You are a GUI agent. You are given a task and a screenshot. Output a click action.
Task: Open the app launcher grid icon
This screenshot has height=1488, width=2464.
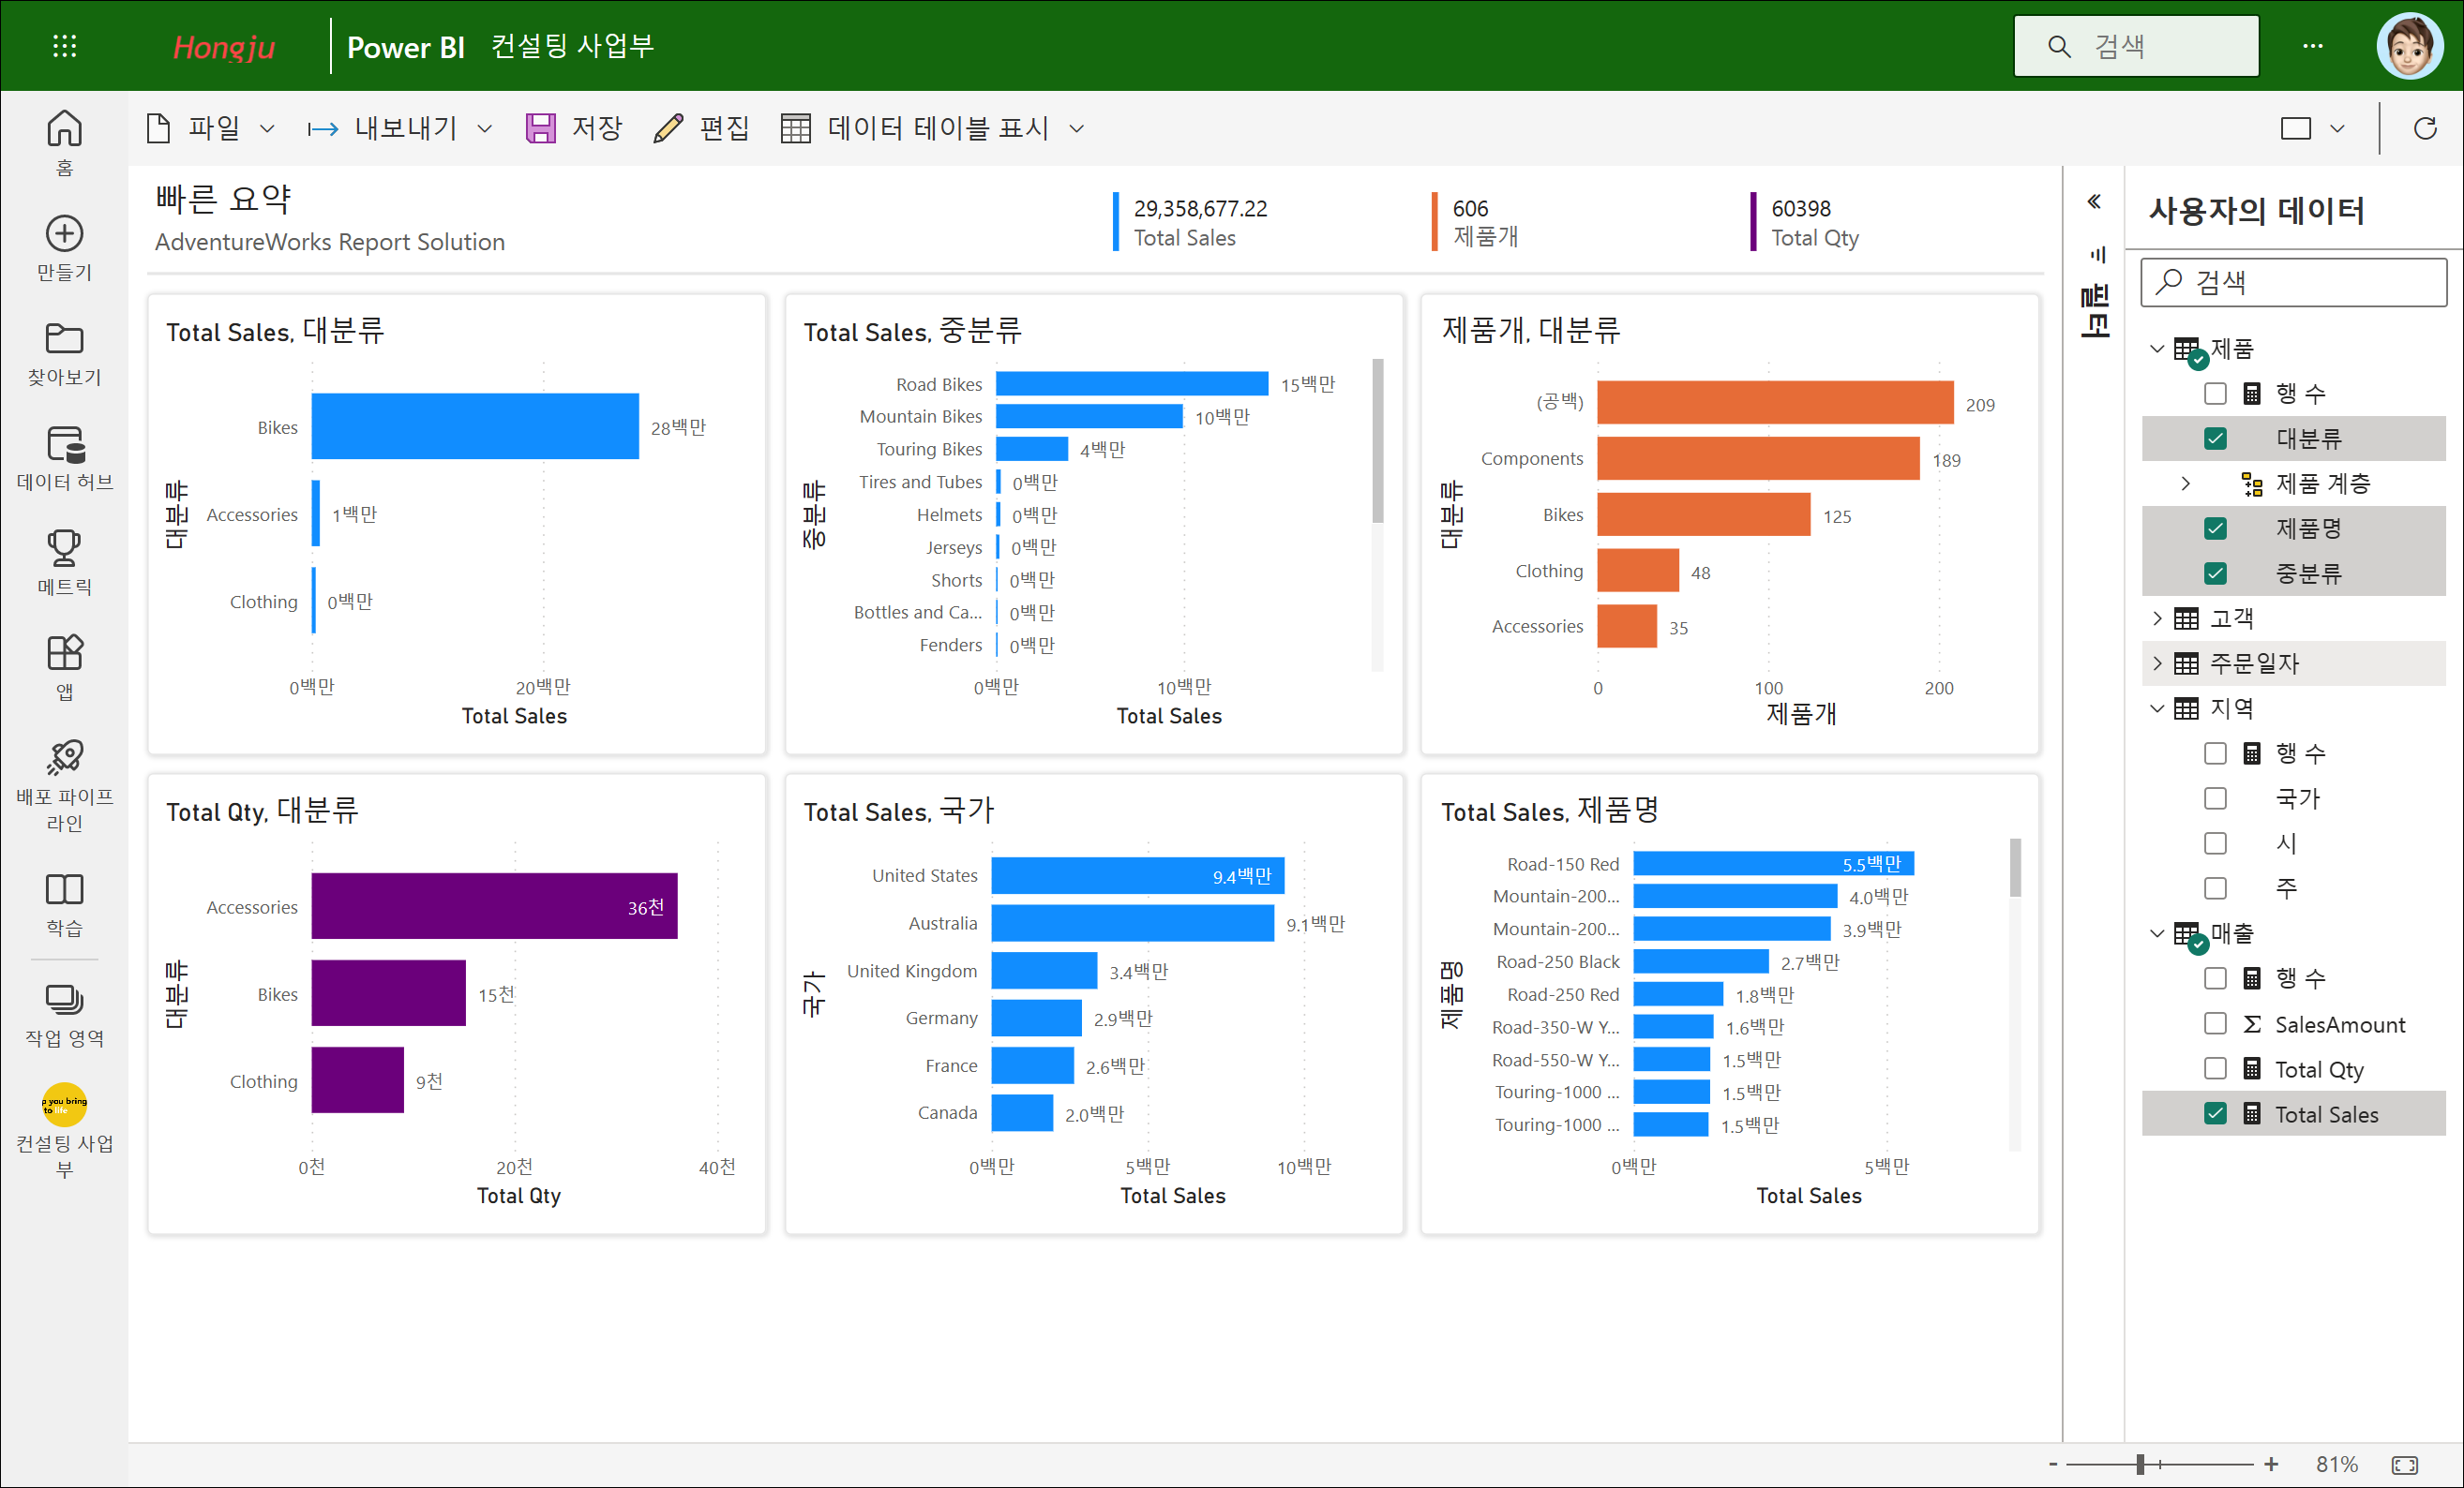pos(64,46)
